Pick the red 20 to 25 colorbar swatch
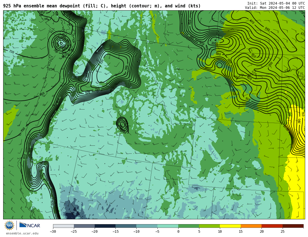 tap(272, 226)
